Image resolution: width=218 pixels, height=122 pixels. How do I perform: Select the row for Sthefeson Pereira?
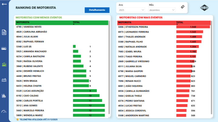pyautogui.click(x=133, y=27)
